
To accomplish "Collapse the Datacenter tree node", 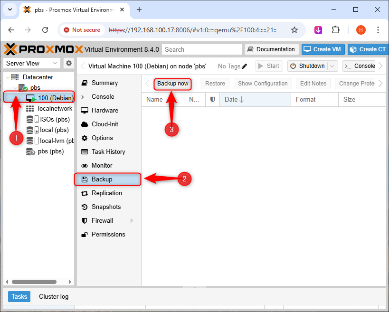I will [8, 77].
